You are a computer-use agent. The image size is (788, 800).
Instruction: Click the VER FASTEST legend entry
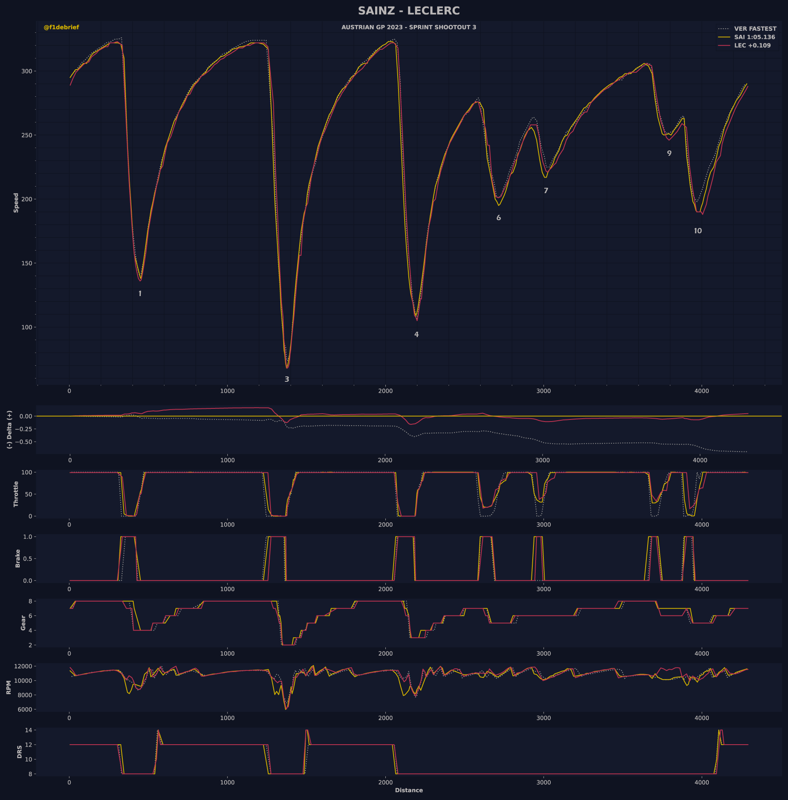coord(755,29)
